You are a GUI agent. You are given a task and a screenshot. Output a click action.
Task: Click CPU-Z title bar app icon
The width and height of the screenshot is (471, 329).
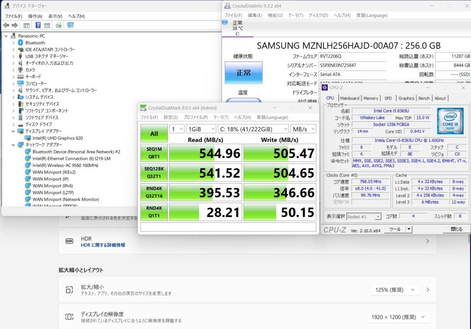point(325,87)
